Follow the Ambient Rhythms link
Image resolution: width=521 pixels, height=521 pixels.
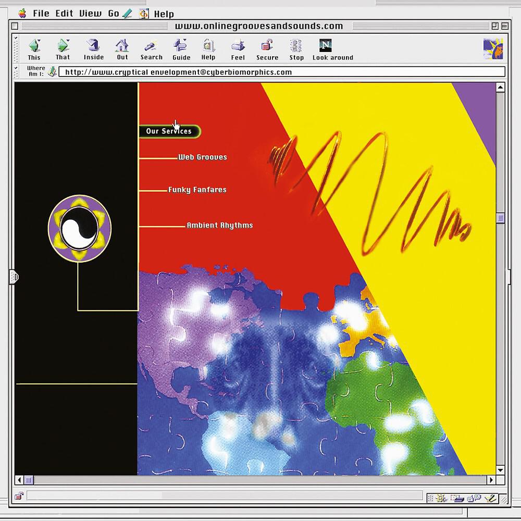pos(220,225)
